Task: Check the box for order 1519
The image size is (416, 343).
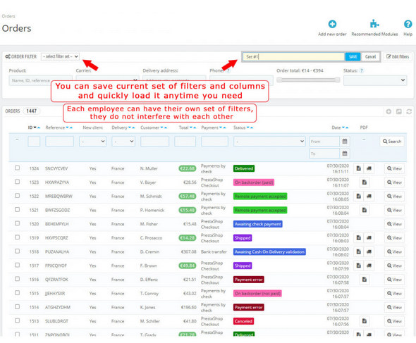Action: click(x=17, y=237)
